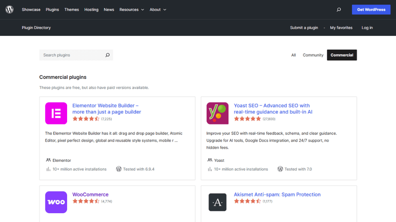The height and width of the screenshot is (222, 396).
Task: Open the site search magnifier icon
Action: [339, 10]
